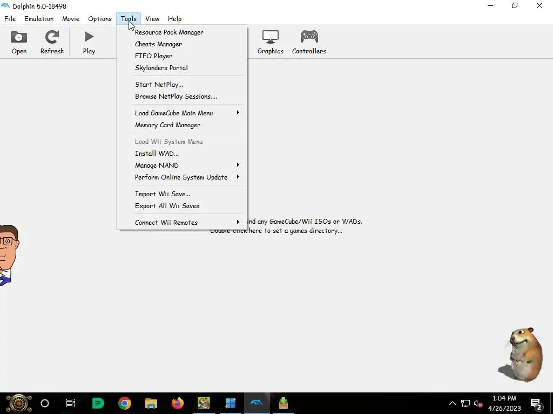The image size is (553, 414).
Task: Expand Manage NAND submenu
Action: tap(182, 165)
